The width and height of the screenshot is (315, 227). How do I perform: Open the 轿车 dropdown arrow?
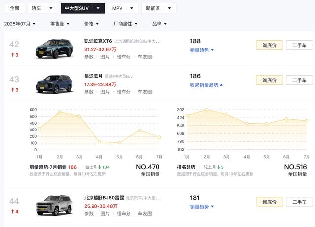(51, 8)
